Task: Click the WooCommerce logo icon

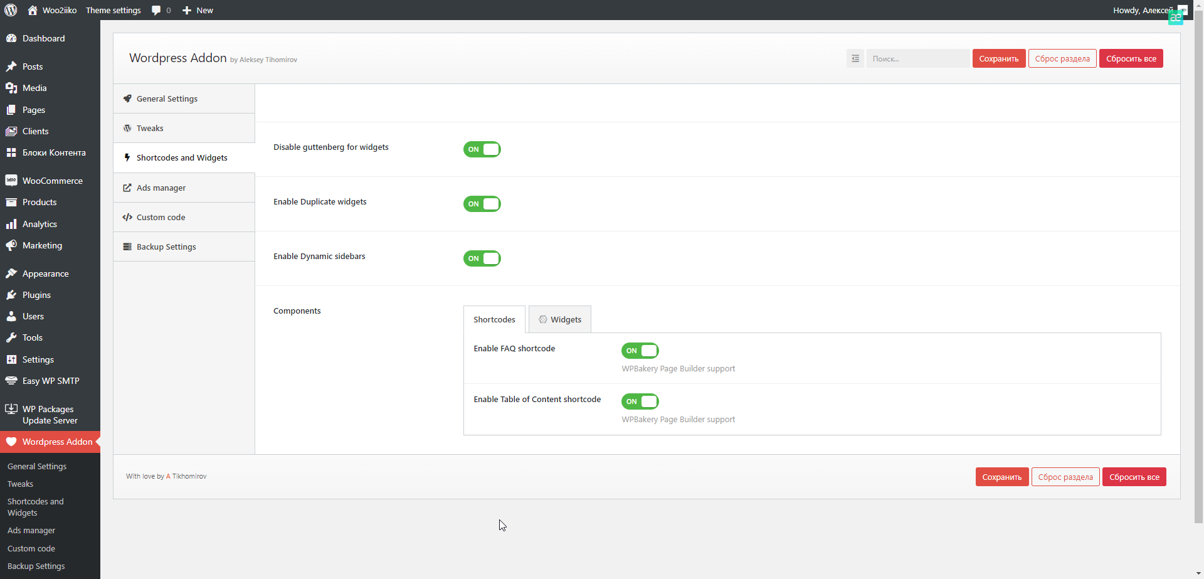Action: point(11,181)
